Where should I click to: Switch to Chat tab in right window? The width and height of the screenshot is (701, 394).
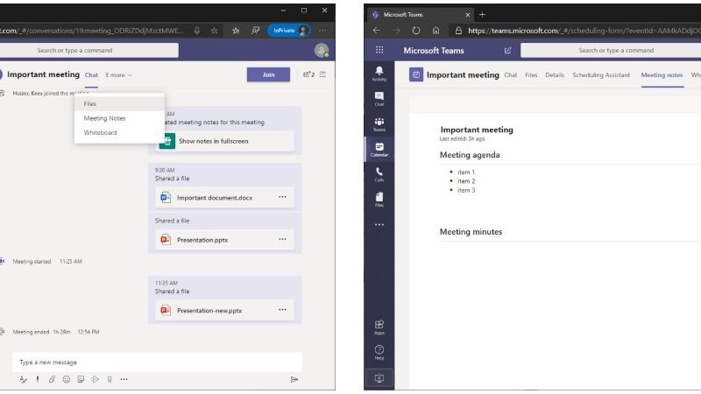tap(511, 75)
